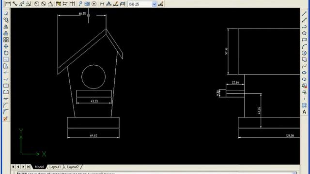Viewport: 310px width, 174px height.
Task: Select the Spline tool
Action: coord(304,66)
